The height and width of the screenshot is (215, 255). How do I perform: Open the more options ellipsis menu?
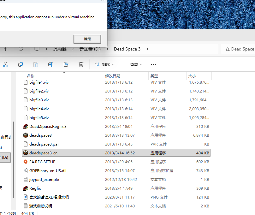click(153, 64)
